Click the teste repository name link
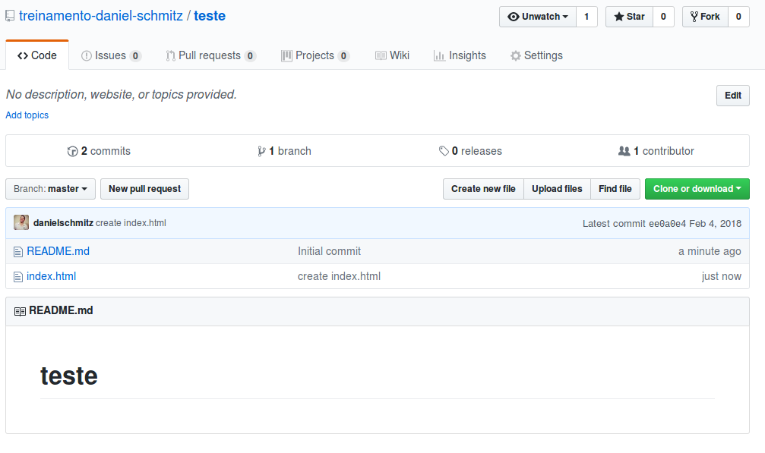 (x=210, y=16)
